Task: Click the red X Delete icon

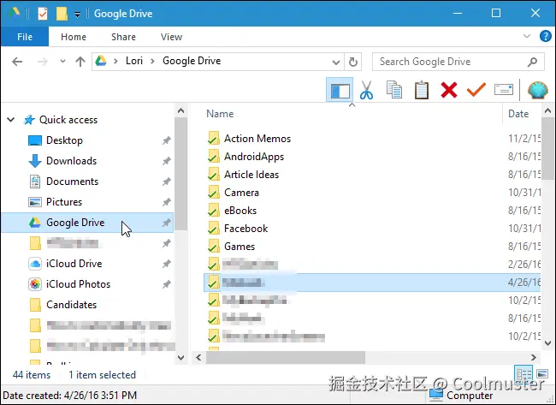Action: click(x=449, y=90)
